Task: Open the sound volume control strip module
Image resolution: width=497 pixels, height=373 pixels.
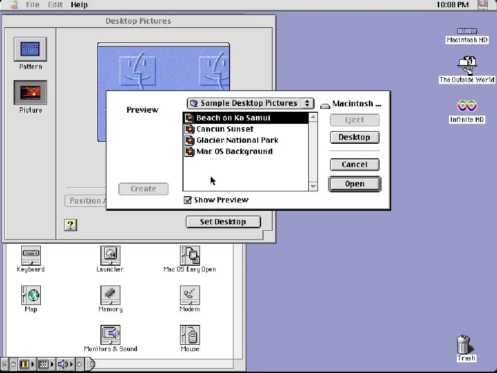Action: click(66, 364)
